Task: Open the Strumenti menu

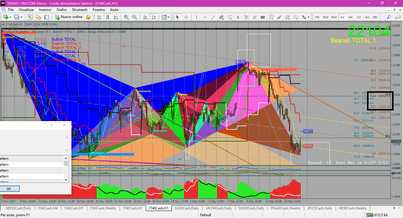Action: point(80,9)
